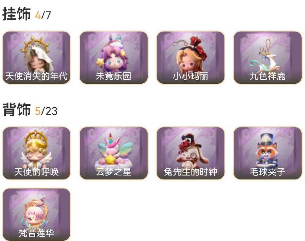Select the 未竟乐园 purple-haired doll figure
305x241 pixels.
tap(114, 57)
